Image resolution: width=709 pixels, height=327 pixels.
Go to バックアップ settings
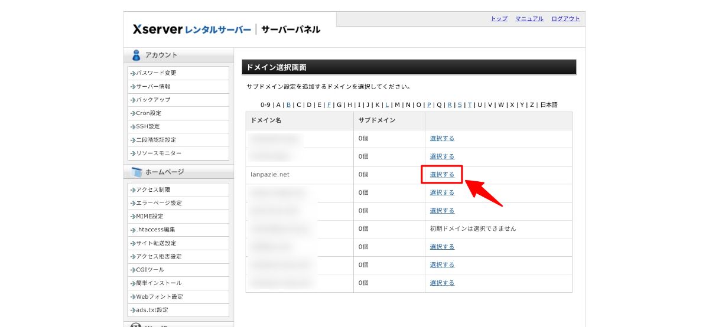[153, 100]
